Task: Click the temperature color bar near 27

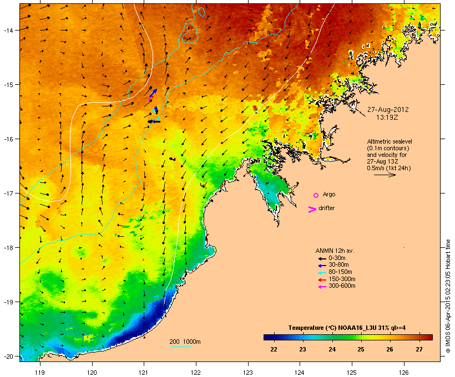Action: coord(419,337)
